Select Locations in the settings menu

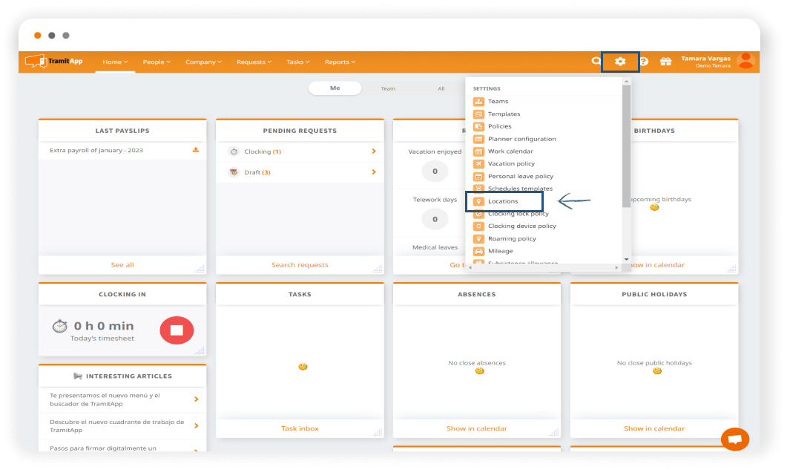[503, 201]
